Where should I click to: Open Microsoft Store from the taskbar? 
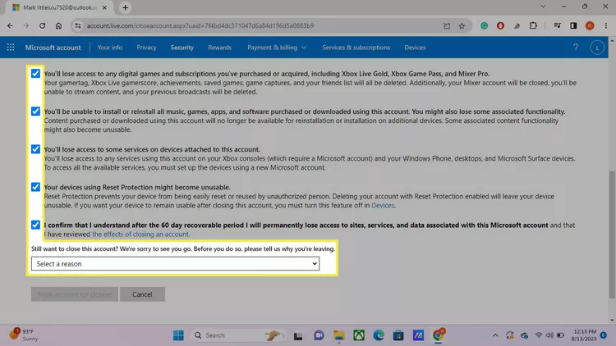pyautogui.click(x=398, y=335)
